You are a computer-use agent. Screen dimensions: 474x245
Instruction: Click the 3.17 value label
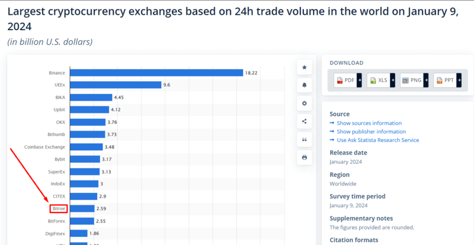click(107, 159)
